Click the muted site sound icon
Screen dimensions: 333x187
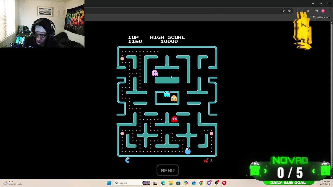pos(284,11)
